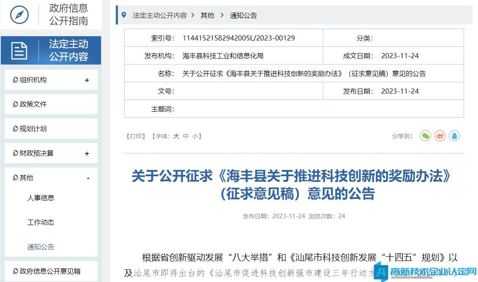Go to 法定主动公开内容 in breadcrumb
Screen dimensions: 478x282
159,15
